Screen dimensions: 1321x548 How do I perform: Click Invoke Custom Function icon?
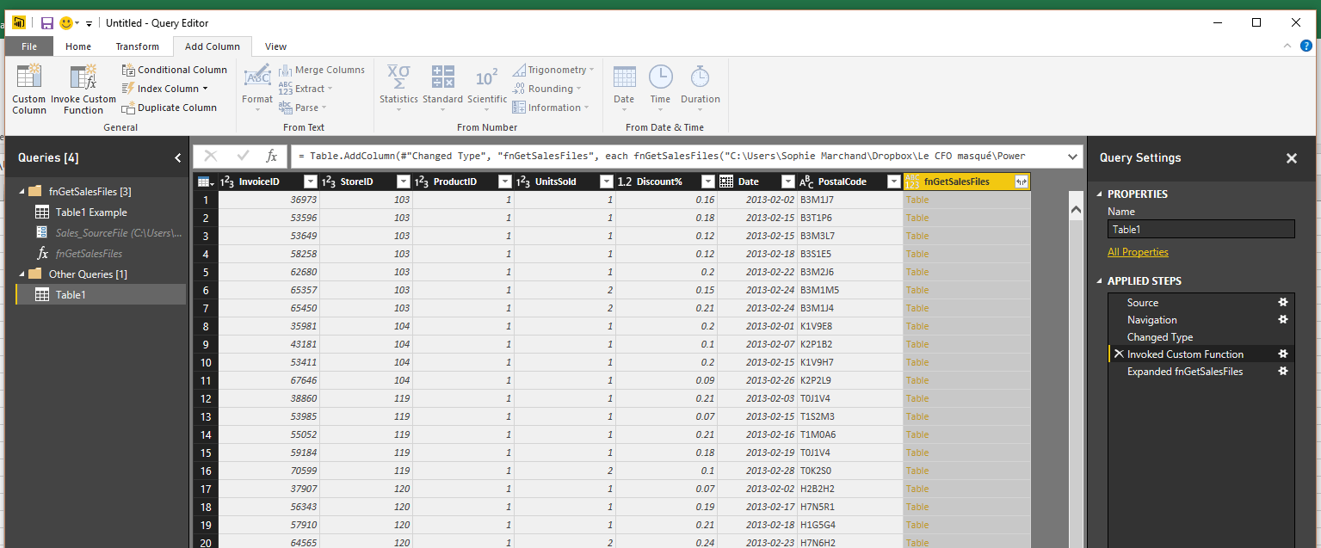pyautogui.click(x=83, y=78)
